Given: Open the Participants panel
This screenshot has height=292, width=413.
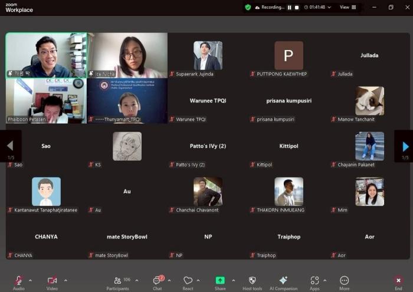Looking at the screenshot, I should coord(118,283).
